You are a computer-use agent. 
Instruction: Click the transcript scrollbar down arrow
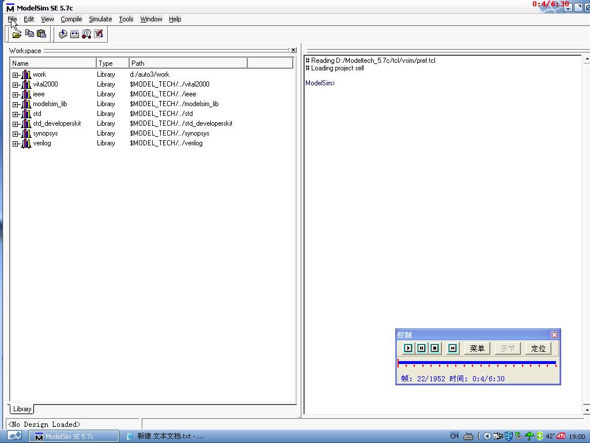[x=587, y=410]
